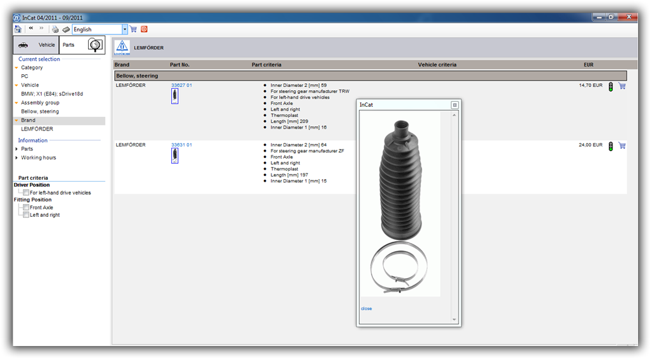Click availability traffic light for 24,00 EUR
Screen dimensions: 654x362
tap(611, 146)
